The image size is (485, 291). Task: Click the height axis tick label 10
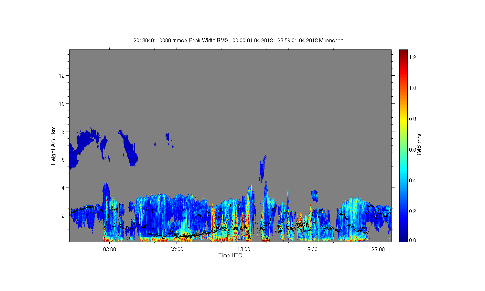[62, 104]
